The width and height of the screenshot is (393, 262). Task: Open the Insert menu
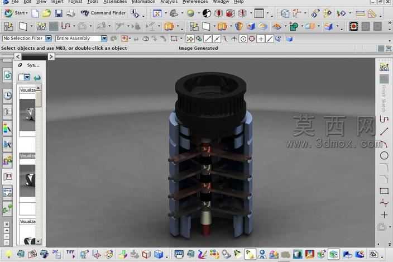[x=57, y=2]
